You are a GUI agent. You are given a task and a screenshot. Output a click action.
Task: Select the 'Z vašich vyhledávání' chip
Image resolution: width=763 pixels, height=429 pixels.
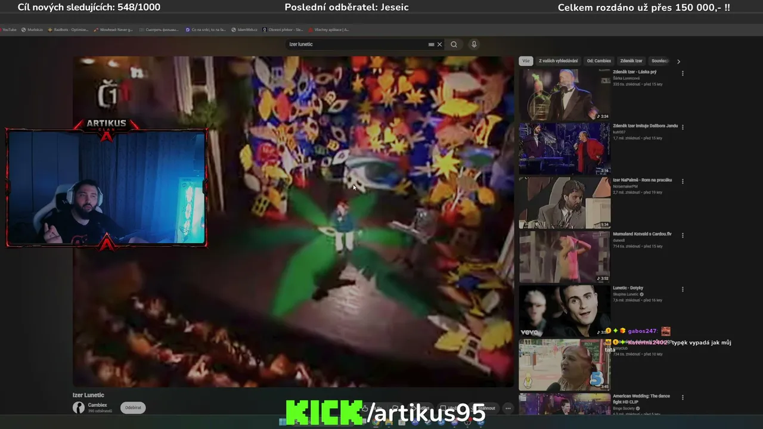(558, 61)
